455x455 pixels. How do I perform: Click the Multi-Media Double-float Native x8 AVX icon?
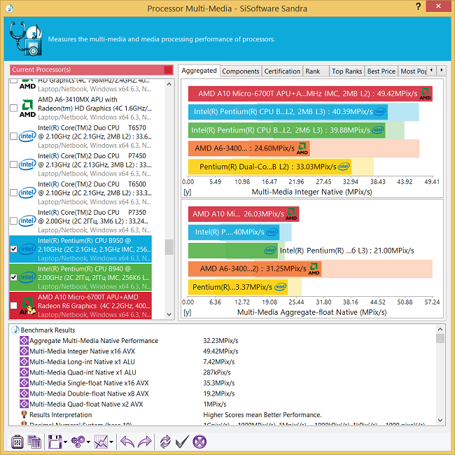24,393
